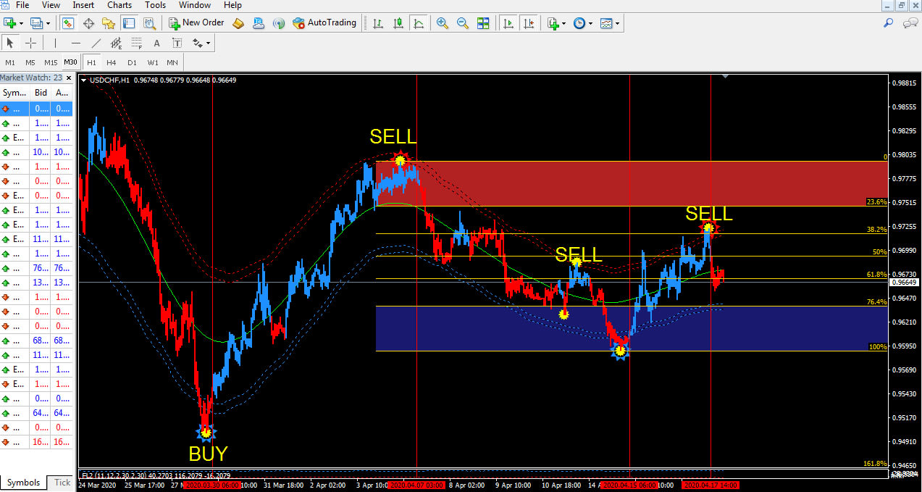The width and height of the screenshot is (922, 492).
Task: Toggle the Terminal panel icon
Action: (x=129, y=23)
